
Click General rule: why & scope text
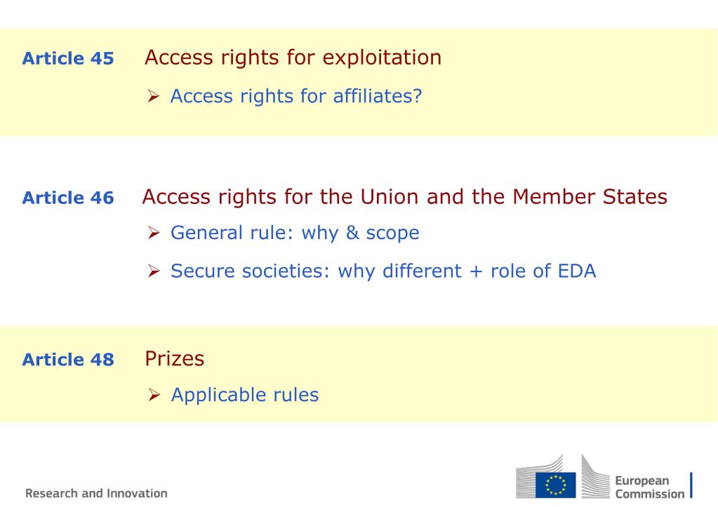tap(295, 234)
